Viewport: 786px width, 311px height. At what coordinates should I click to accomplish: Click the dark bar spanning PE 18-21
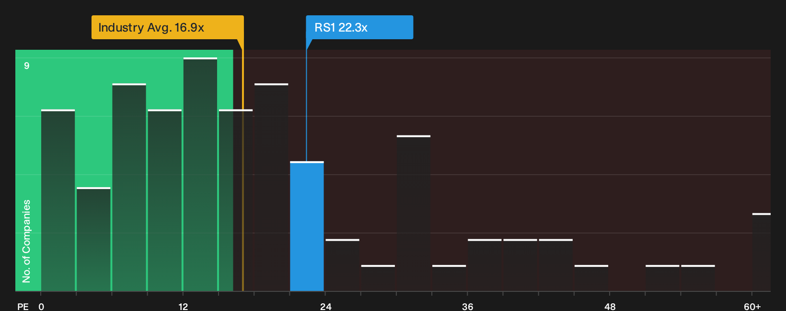point(271,187)
